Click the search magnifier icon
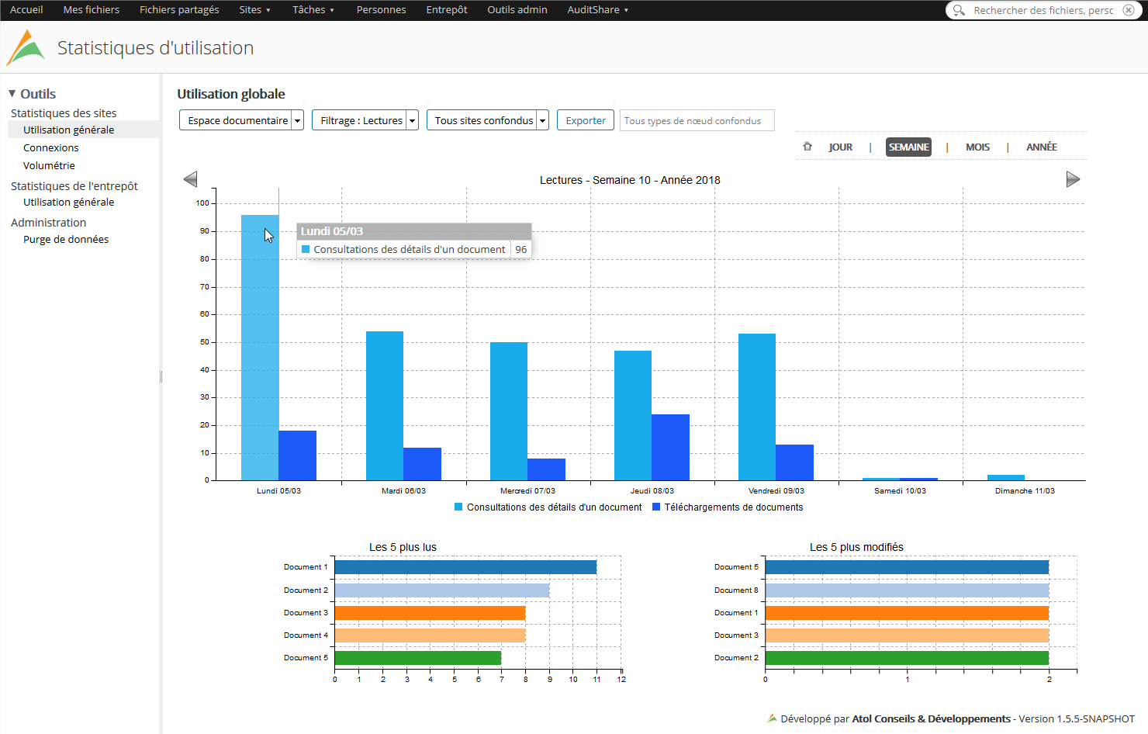Image resolution: width=1148 pixels, height=734 pixels. coord(959,10)
